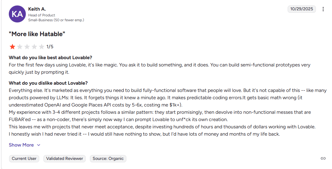332x169 pixels.
Task: Click the KA profile avatar
Action: [17, 14]
